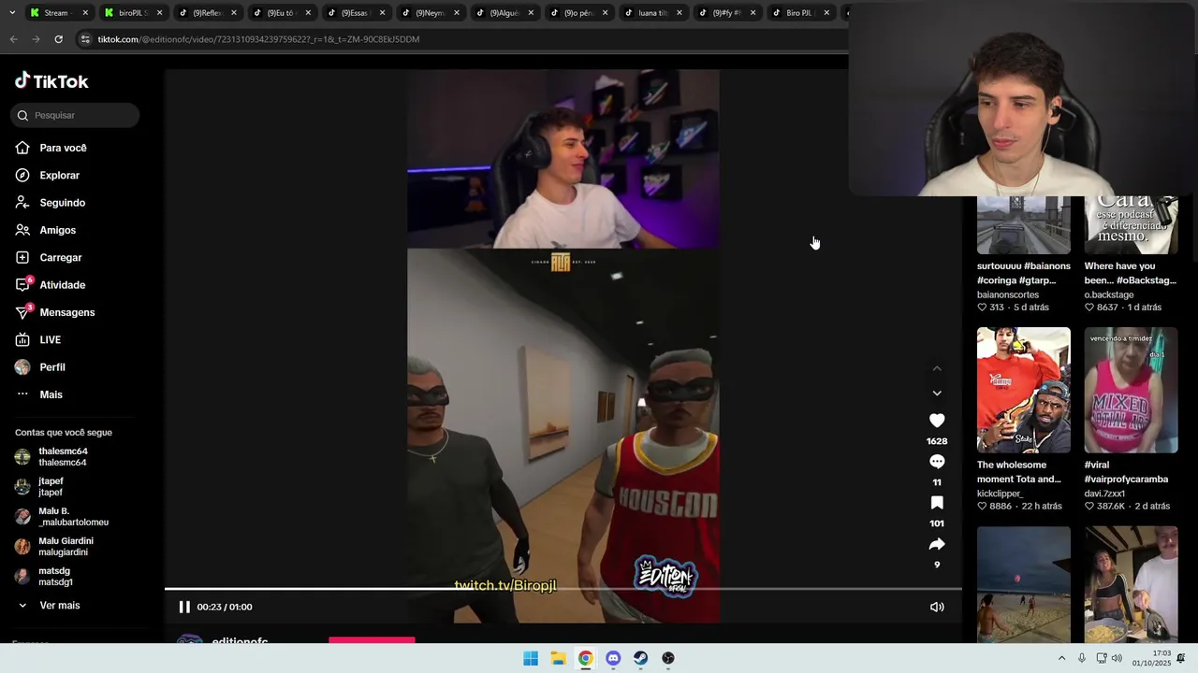1198x673 pixels.
Task: Open Chrome from taskbar
Action: coord(585,658)
